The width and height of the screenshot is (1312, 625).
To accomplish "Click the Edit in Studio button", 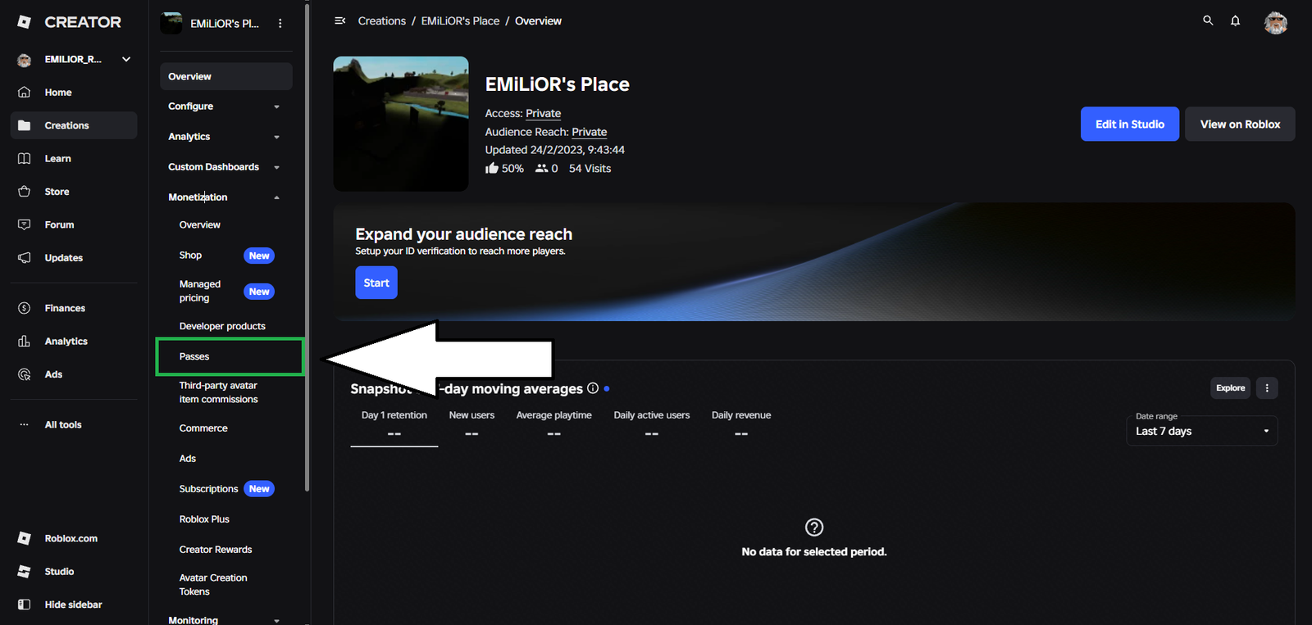I will point(1130,124).
